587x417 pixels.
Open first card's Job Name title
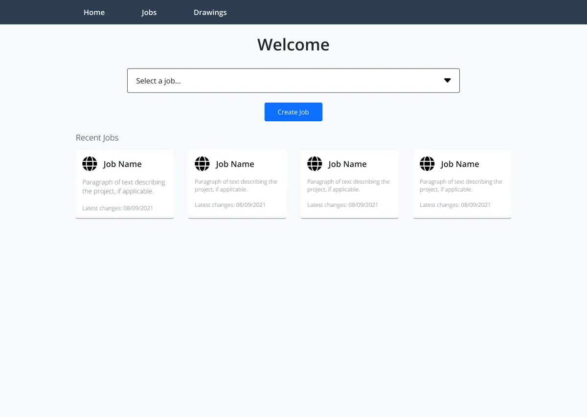point(122,164)
